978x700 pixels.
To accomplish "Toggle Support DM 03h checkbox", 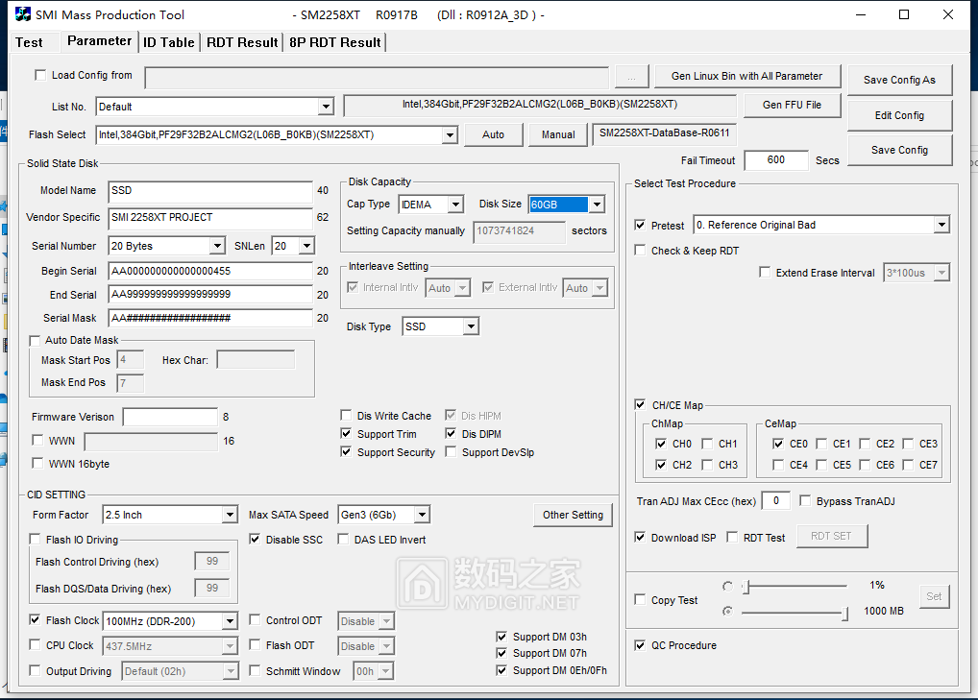I will [x=501, y=637].
